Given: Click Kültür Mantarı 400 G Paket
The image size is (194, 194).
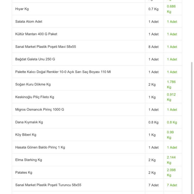Looking at the screenshot, I should [36, 34].
